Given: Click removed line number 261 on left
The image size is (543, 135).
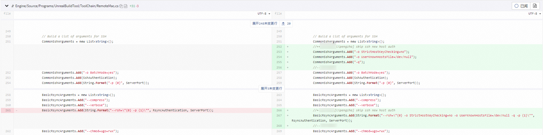Looking at the screenshot, I should tap(8, 110).
